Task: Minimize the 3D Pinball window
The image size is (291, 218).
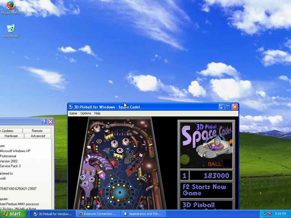Action: click(x=222, y=107)
